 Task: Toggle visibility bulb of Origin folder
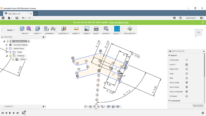pos(10,52)
